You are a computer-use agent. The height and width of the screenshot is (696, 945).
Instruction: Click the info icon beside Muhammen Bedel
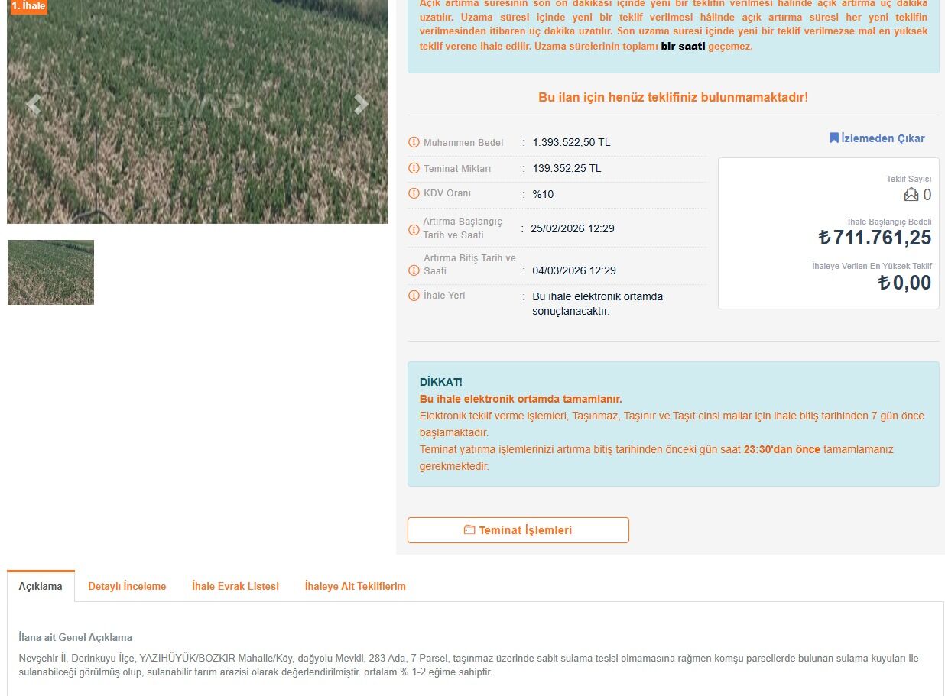pyautogui.click(x=414, y=143)
